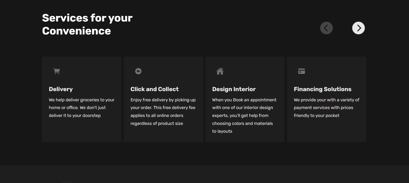The width and height of the screenshot is (409, 183).
Task: Select the reply arrow Click and Collect icon
Action: point(138,71)
